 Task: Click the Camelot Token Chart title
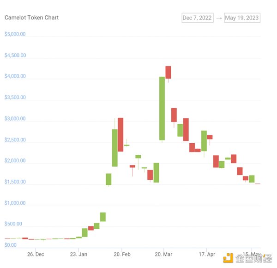pos(31,18)
